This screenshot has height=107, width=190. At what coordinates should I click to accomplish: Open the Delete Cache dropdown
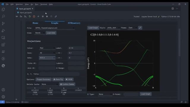tap(50, 84)
